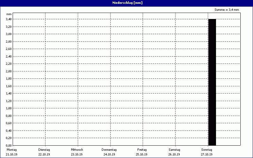Screen dimensions: 253x158
Task: Click the 2,60 y-axis value
Action: [x=9, y=49]
